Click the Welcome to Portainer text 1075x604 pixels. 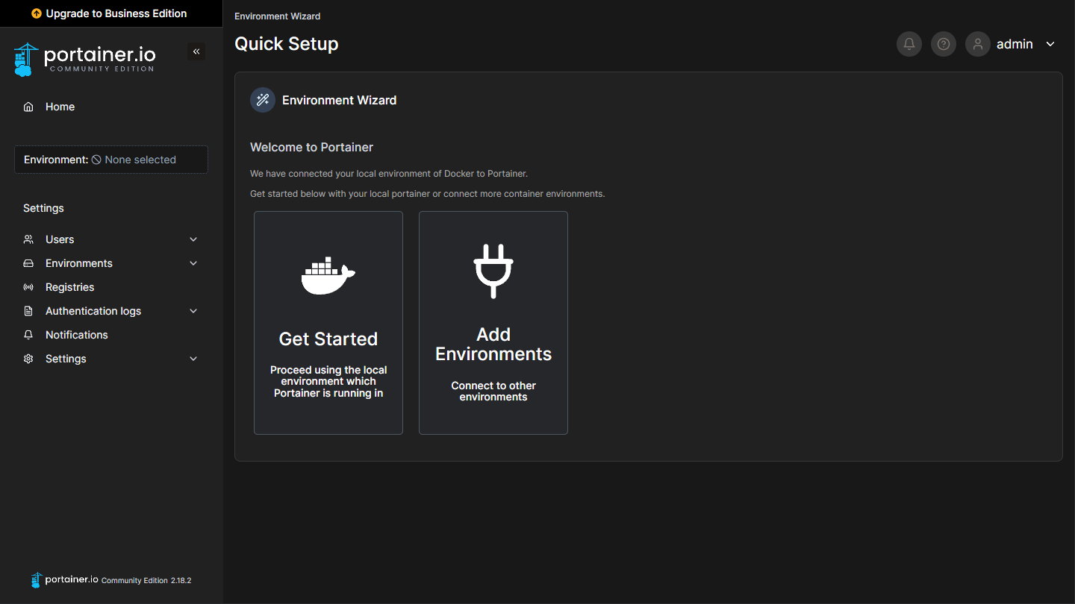311,148
